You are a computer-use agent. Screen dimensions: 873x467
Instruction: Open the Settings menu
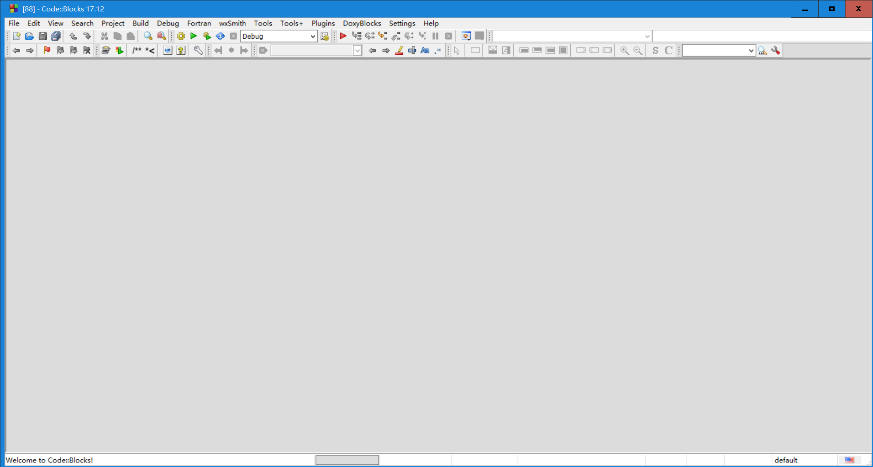[x=402, y=23]
